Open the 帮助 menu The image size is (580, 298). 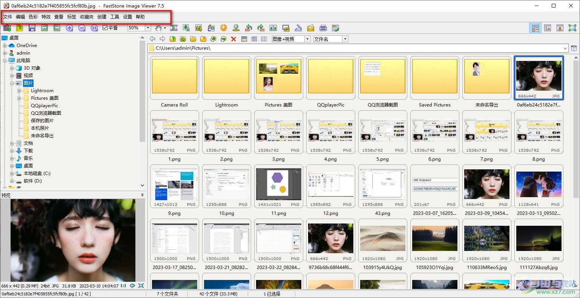(x=140, y=17)
